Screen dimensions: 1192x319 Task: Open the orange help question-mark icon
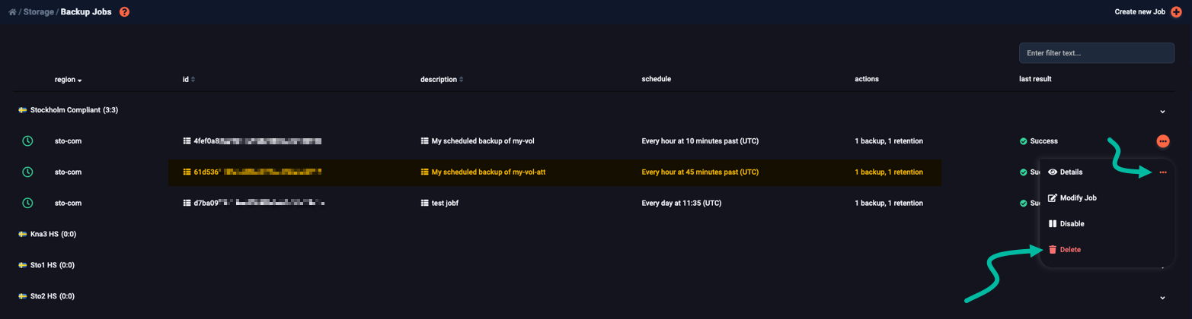125,12
